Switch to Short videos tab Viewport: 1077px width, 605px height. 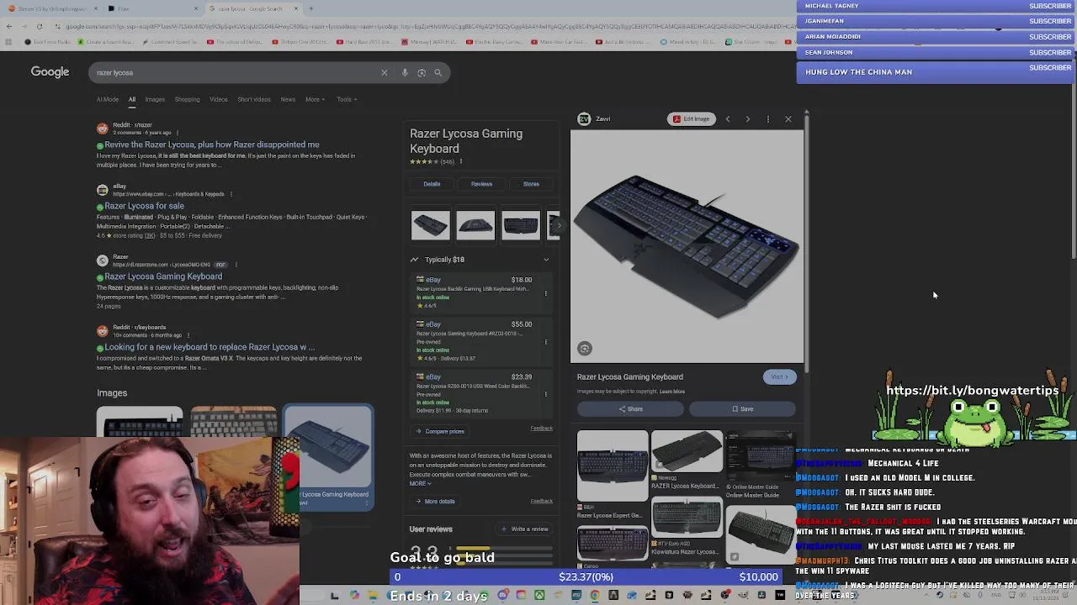254,99
